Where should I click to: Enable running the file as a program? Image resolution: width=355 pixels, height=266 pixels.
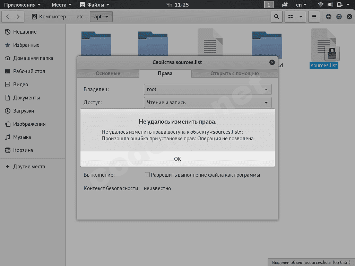coord(147,175)
